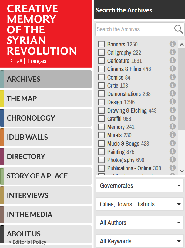Toggle Publications - Online checkbox

pos(101,168)
